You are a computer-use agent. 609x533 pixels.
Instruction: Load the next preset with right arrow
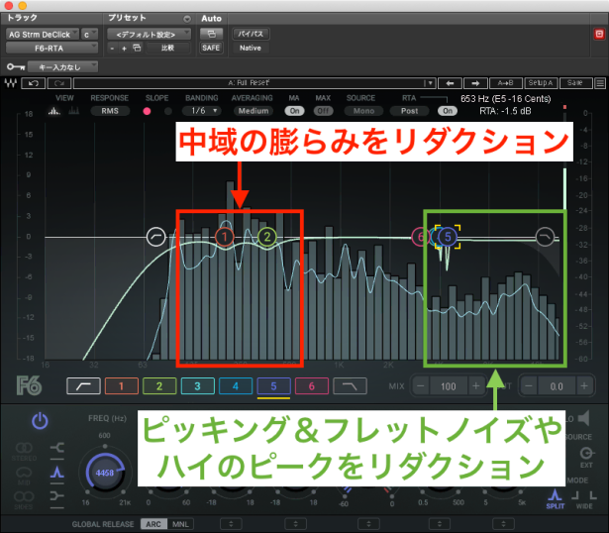[475, 83]
